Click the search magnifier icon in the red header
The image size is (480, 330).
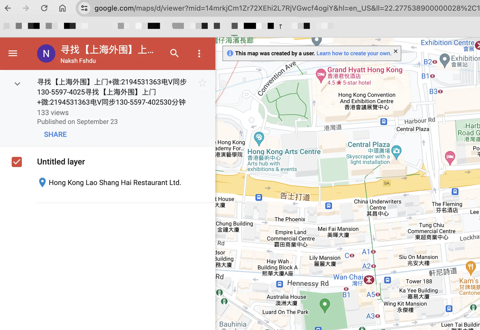pos(174,53)
